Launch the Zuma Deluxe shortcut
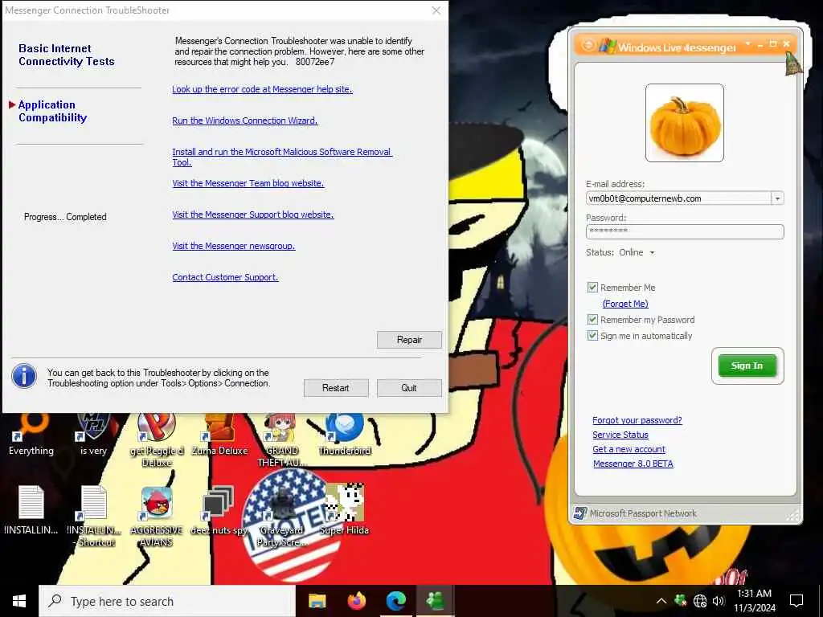Image resolution: width=823 pixels, height=617 pixels. pos(219,435)
